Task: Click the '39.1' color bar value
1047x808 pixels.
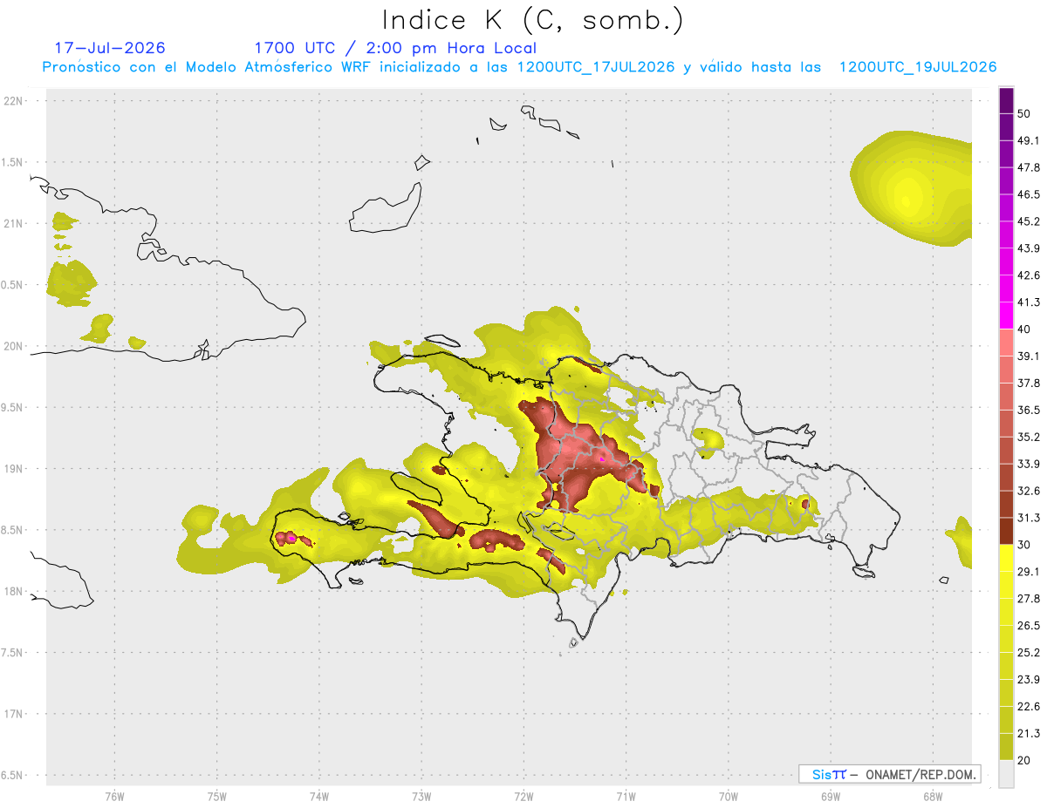Action: tap(1029, 356)
